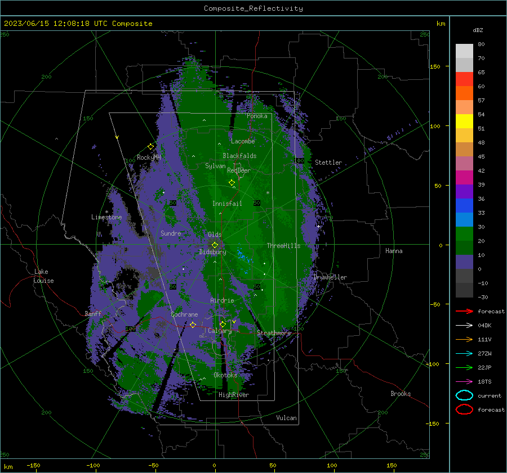Click the Olds label
Viewport: 507px width, 473px height.
coord(215,235)
